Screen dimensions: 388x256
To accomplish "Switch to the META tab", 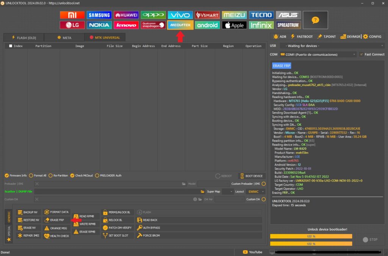I will (64, 37).
